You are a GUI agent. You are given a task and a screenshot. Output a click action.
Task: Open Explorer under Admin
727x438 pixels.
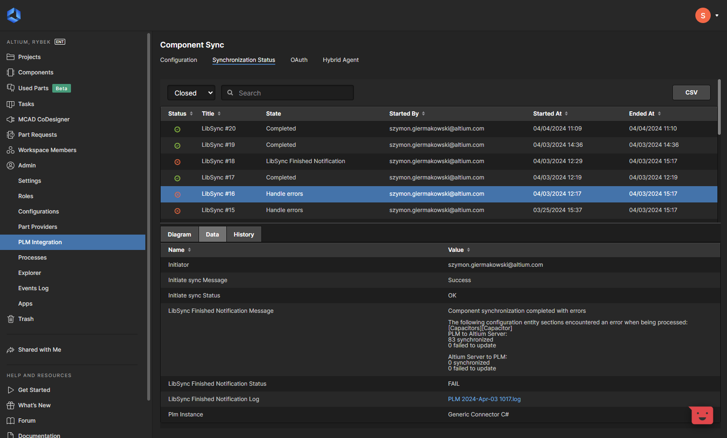tap(30, 273)
